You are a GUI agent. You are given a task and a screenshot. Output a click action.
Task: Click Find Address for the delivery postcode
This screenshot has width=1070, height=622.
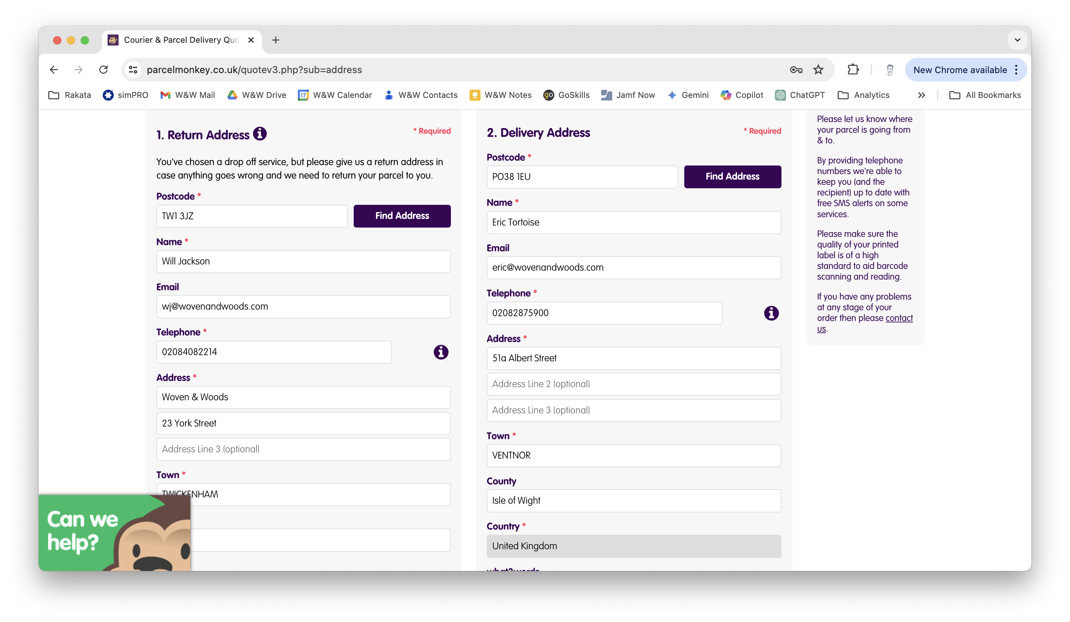(x=732, y=177)
